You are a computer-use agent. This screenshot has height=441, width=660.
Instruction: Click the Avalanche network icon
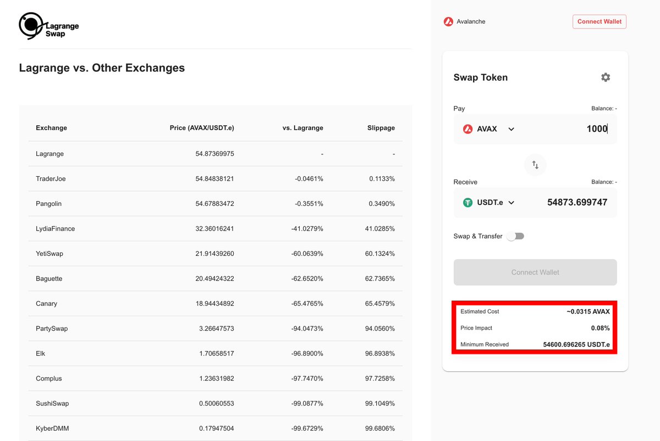pos(448,22)
